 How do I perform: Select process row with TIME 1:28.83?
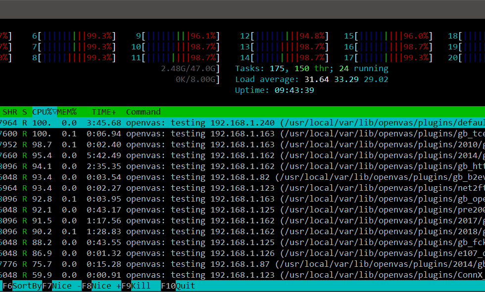pyautogui.click(x=242, y=232)
